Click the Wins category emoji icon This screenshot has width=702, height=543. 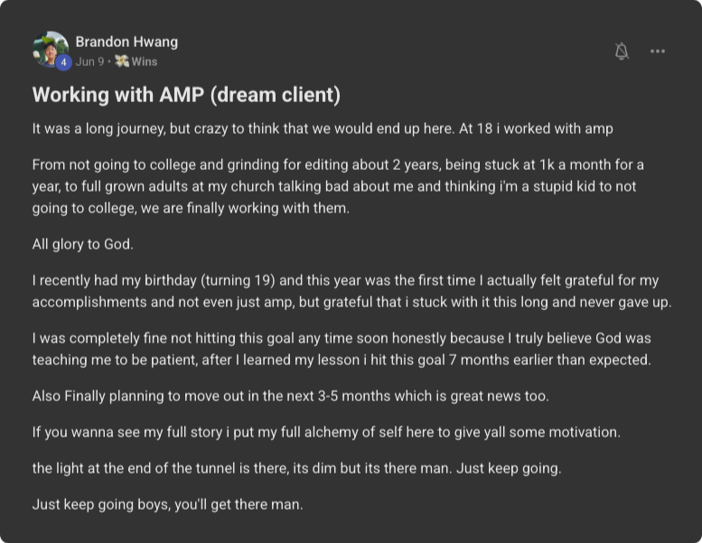(121, 61)
